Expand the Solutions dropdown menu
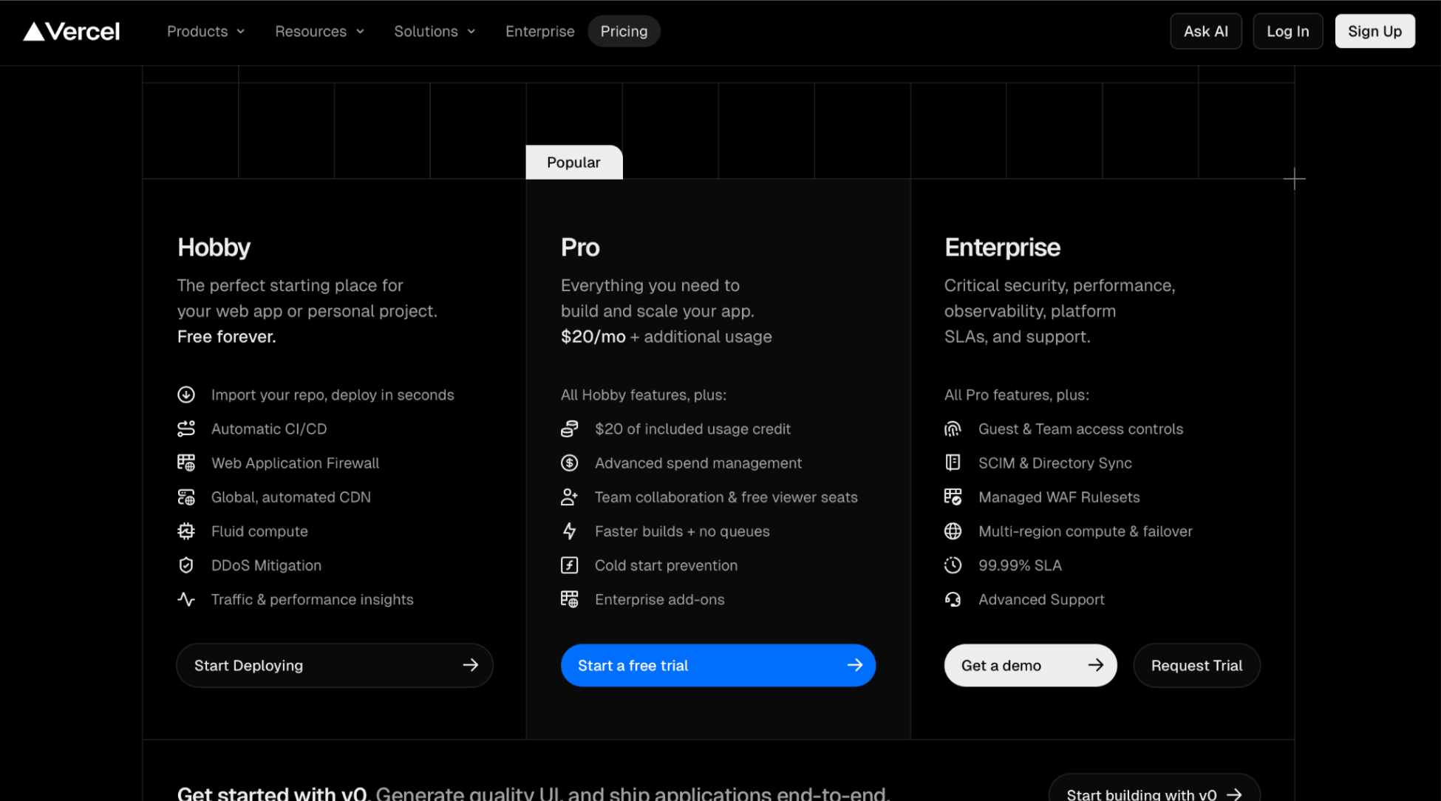 coord(435,31)
